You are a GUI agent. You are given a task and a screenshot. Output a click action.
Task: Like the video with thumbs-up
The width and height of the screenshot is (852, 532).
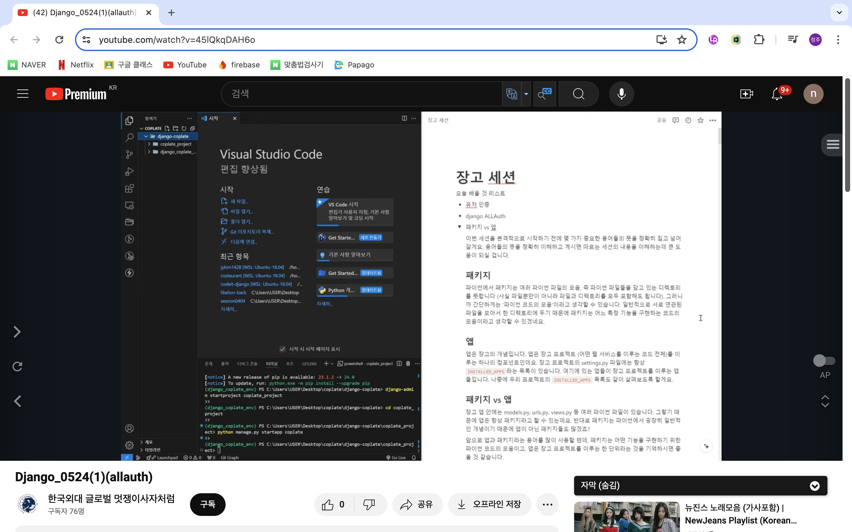point(328,504)
